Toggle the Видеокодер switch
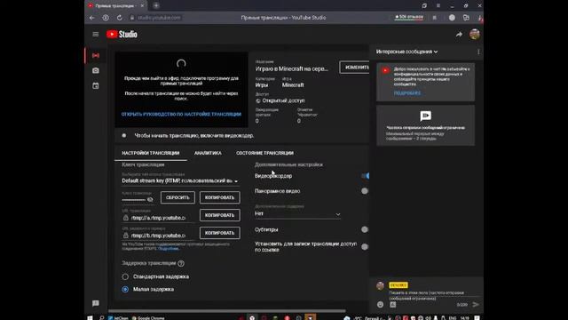Screen dimensions: 568x320 click(365, 176)
